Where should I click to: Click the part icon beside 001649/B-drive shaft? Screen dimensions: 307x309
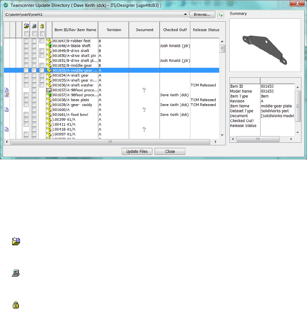coord(49,51)
